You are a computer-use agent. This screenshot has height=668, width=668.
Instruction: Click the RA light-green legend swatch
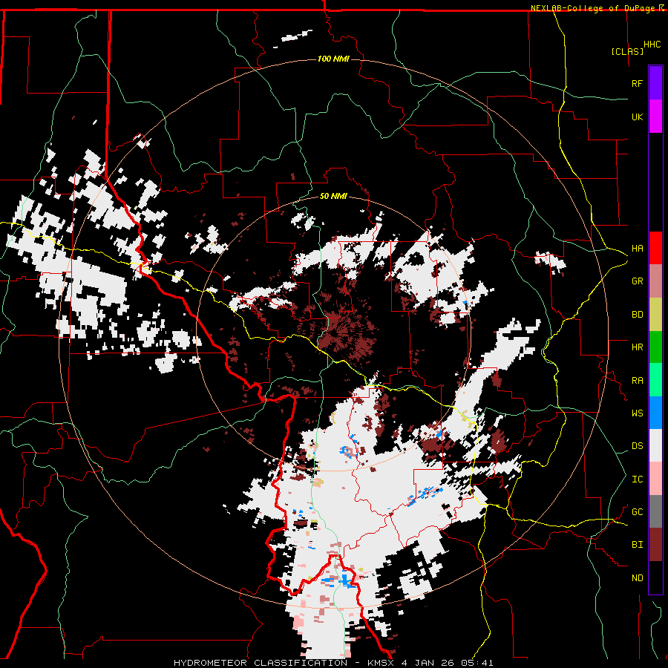coord(655,380)
